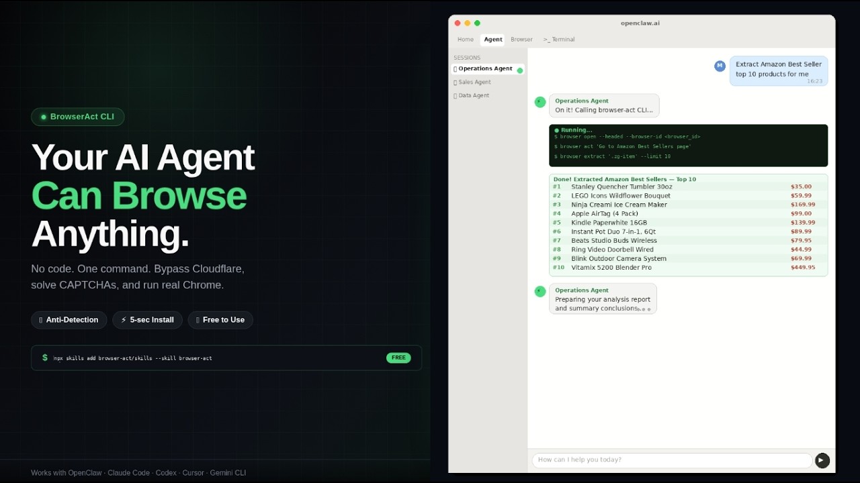This screenshot has height=483, width=860.
Task: Select the Data Agent session
Action: coord(488,95)
